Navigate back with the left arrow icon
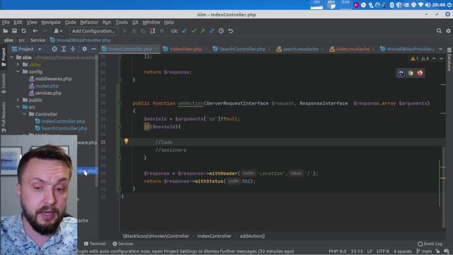Screen dimensions: 453x255 35,31
